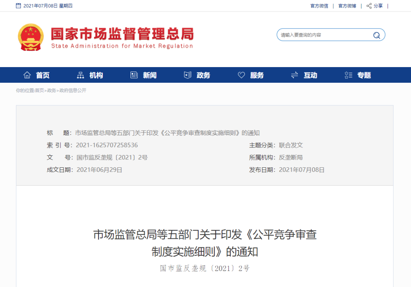
Task: Click the subtitle document number under the headline
Action: pos(205,268)
